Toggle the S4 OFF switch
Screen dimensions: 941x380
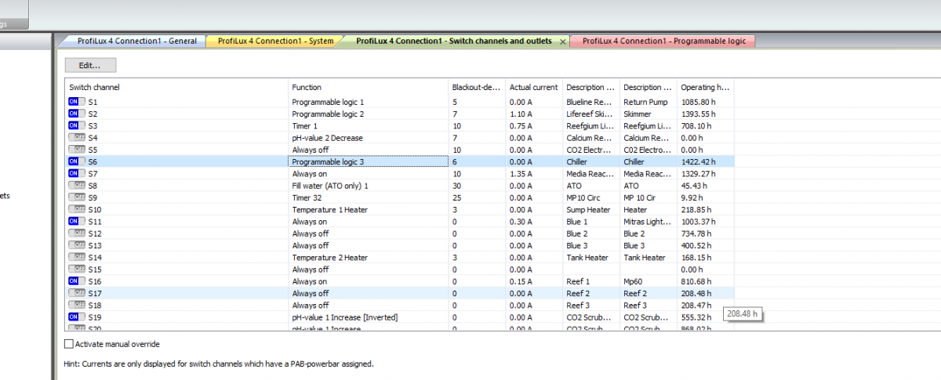coord(76,138)
